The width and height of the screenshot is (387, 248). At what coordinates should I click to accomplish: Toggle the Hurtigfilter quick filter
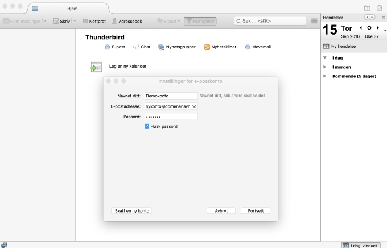point(200,21)
